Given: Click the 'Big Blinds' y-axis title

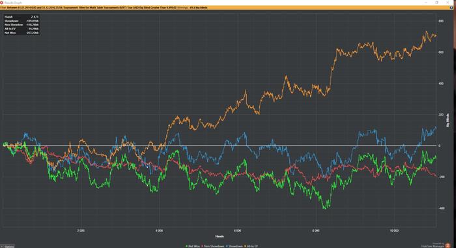Looking at the screenshot, I should pyautogui.click(x=448, y=120).
